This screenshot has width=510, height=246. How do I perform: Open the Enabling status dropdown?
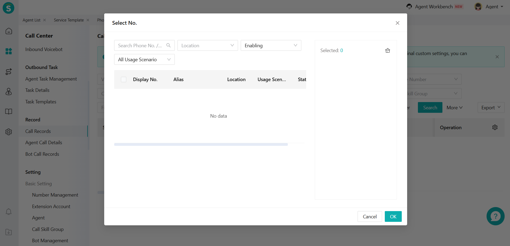pos(271,45)
